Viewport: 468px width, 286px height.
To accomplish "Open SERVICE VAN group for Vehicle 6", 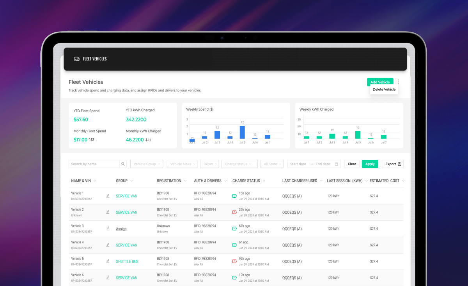I will click(127, 278).
